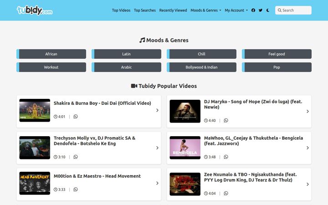Open Shakira & Burna Boy Dai Dai title
The height and width of the screenshot is (205, 328).
102,103
